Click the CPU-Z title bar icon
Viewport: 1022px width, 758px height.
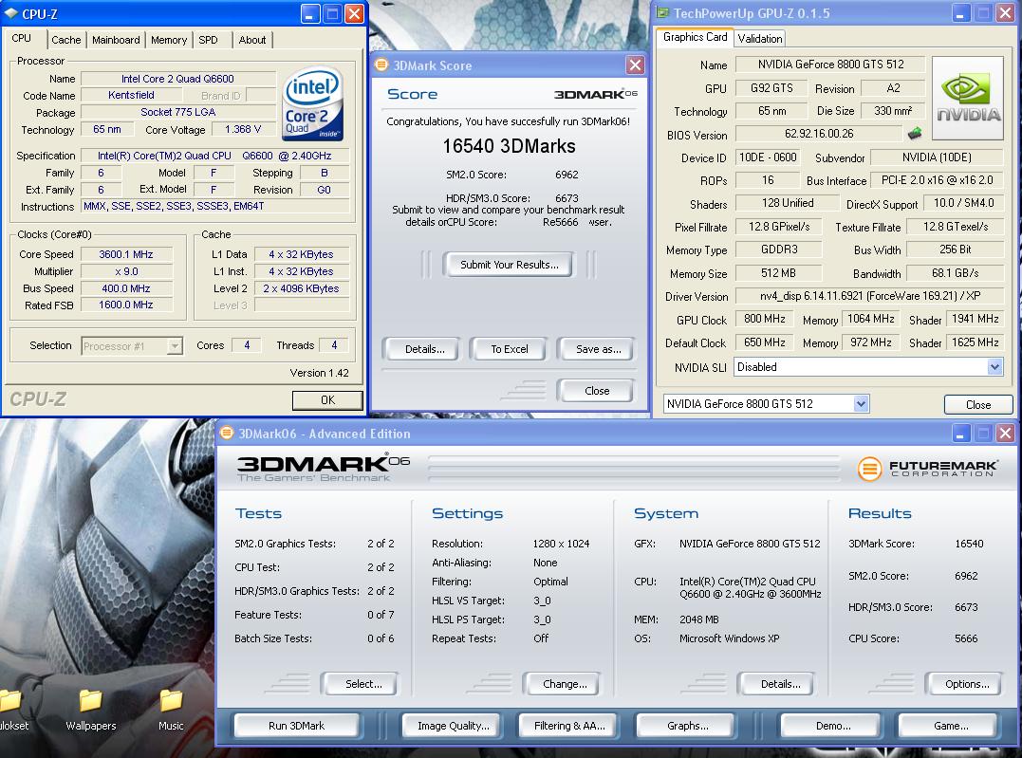click(x=11, y=13)
